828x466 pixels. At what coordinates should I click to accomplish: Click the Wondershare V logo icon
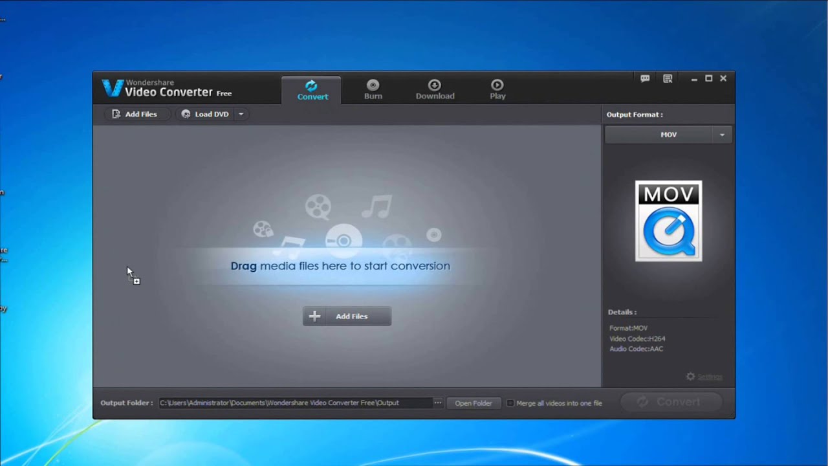[113, 88]
